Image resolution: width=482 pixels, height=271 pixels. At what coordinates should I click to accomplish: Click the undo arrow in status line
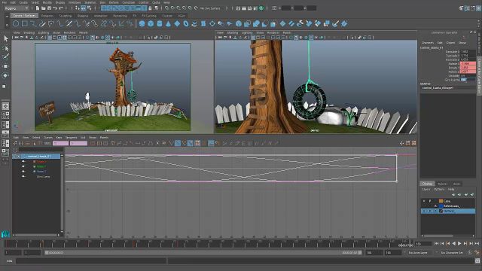pyautogui.click(x=55, y=8)
